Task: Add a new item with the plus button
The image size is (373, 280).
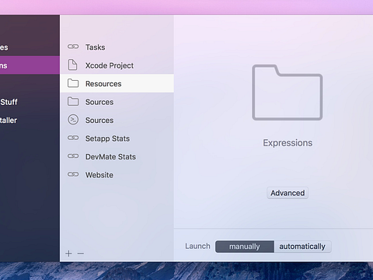Action: [x=68, y=254]
